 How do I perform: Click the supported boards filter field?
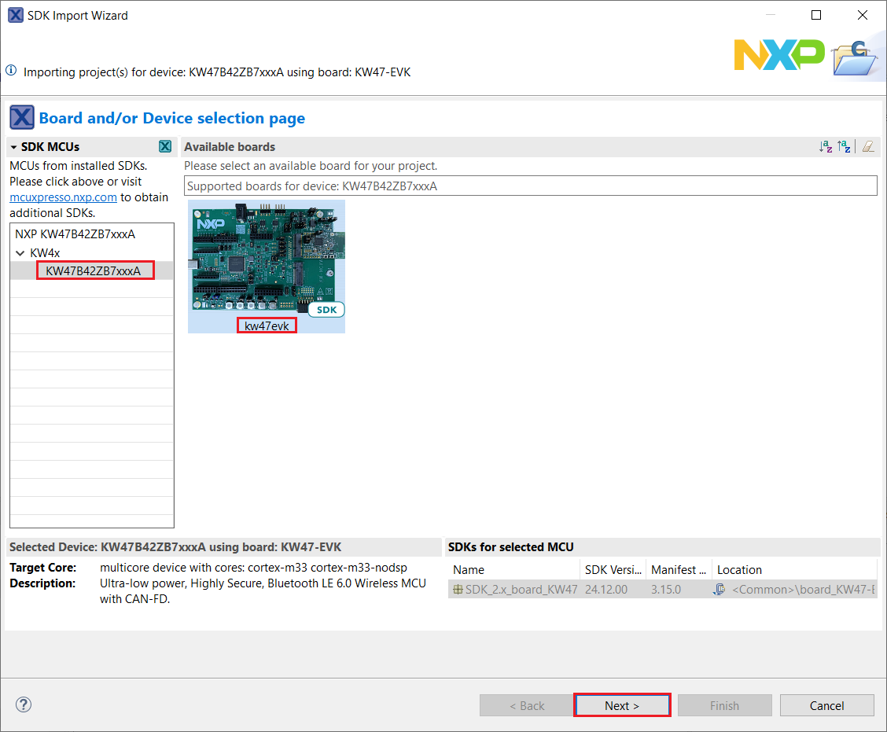click(x=530, y=186)
